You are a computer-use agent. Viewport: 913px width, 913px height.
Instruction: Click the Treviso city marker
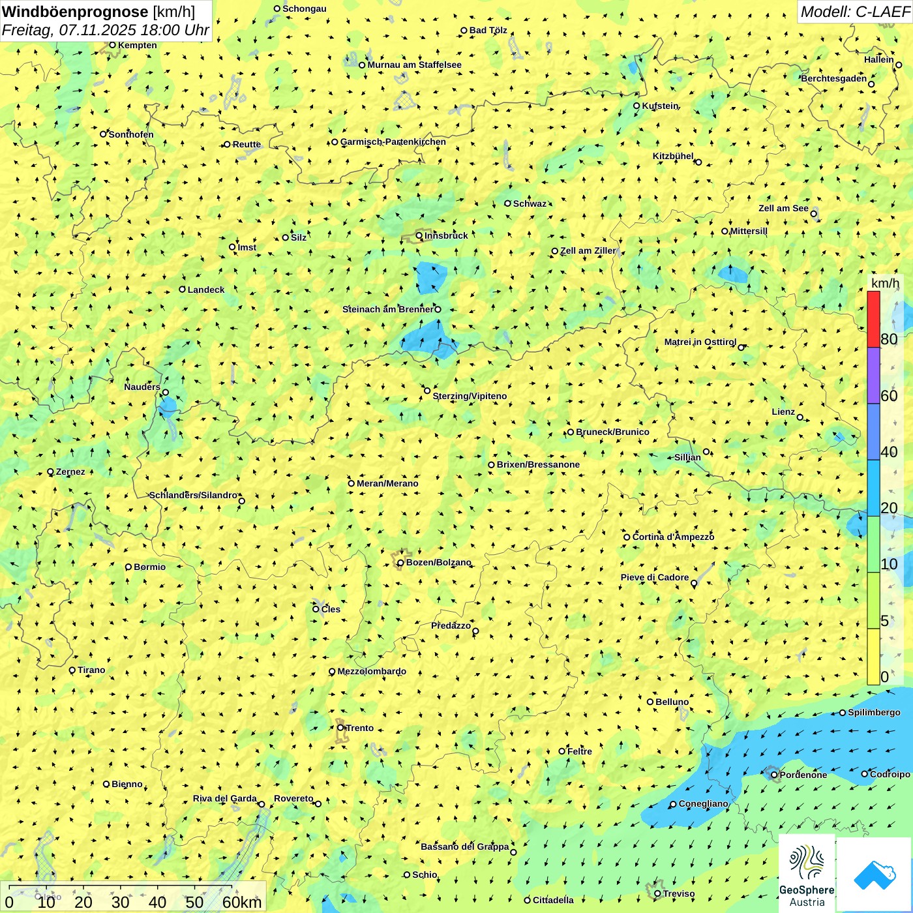coord(657,894)
